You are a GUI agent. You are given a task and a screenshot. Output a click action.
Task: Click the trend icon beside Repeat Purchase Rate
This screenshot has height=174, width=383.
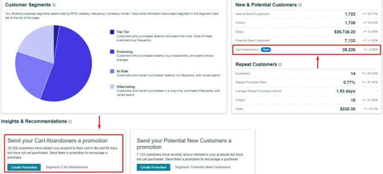point(364,82)
